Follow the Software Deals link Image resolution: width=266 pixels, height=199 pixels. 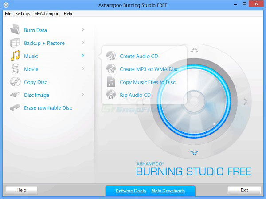click(131, 191)
